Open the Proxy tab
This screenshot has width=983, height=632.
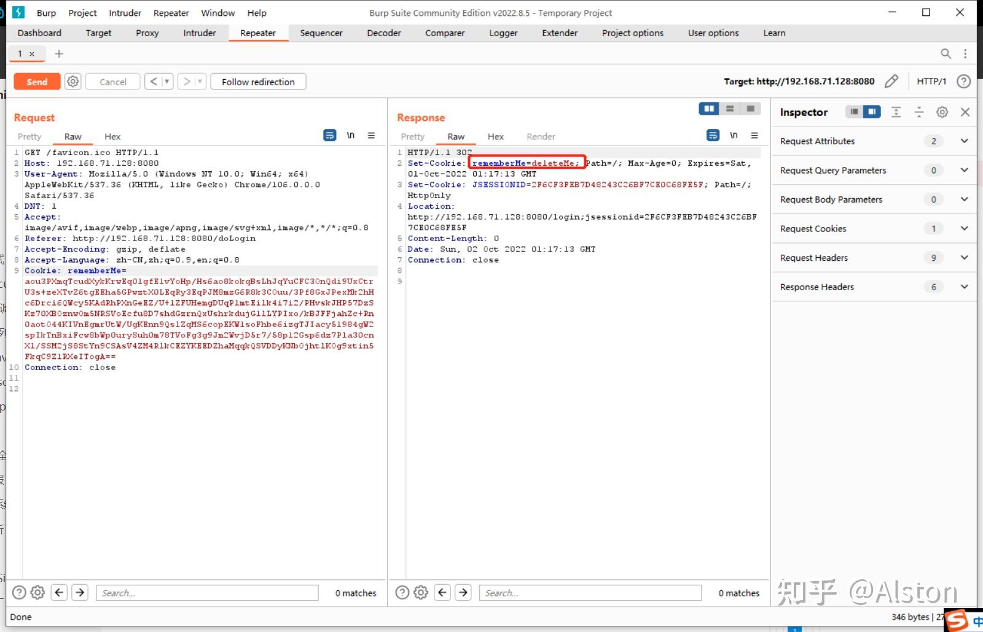(147, 33)
